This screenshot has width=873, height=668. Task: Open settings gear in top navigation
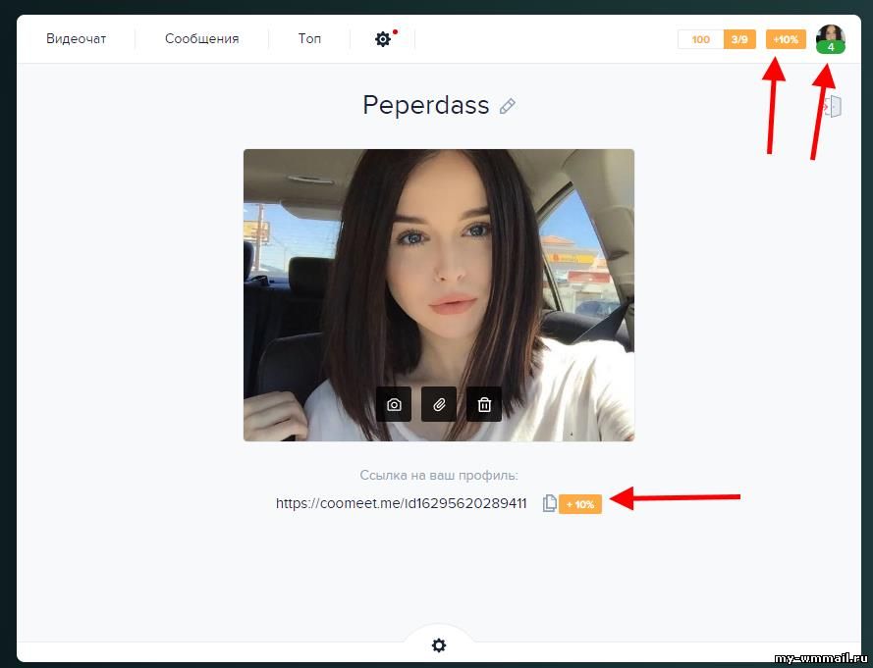point(383,39)
